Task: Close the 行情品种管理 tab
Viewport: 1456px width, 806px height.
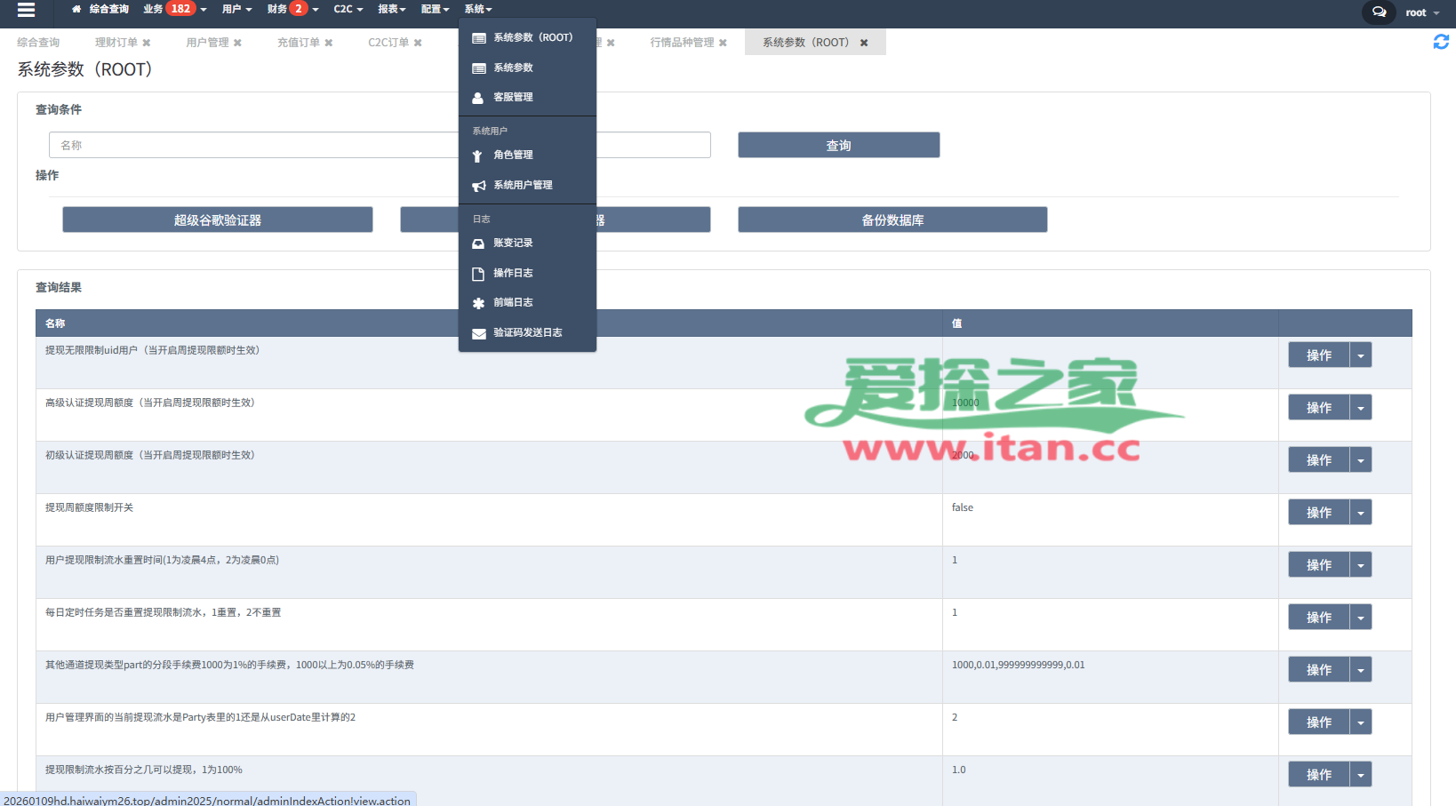Action: coord(723,43)
